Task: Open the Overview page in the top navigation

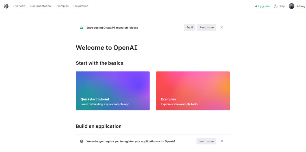Action: [x=19, y=6]
